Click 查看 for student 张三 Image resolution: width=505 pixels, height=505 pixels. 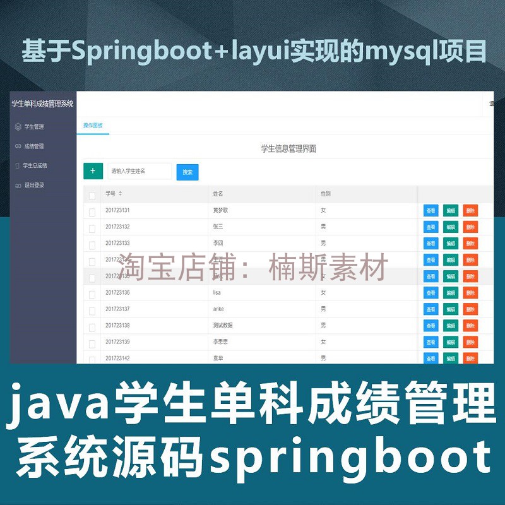[431, 227]
